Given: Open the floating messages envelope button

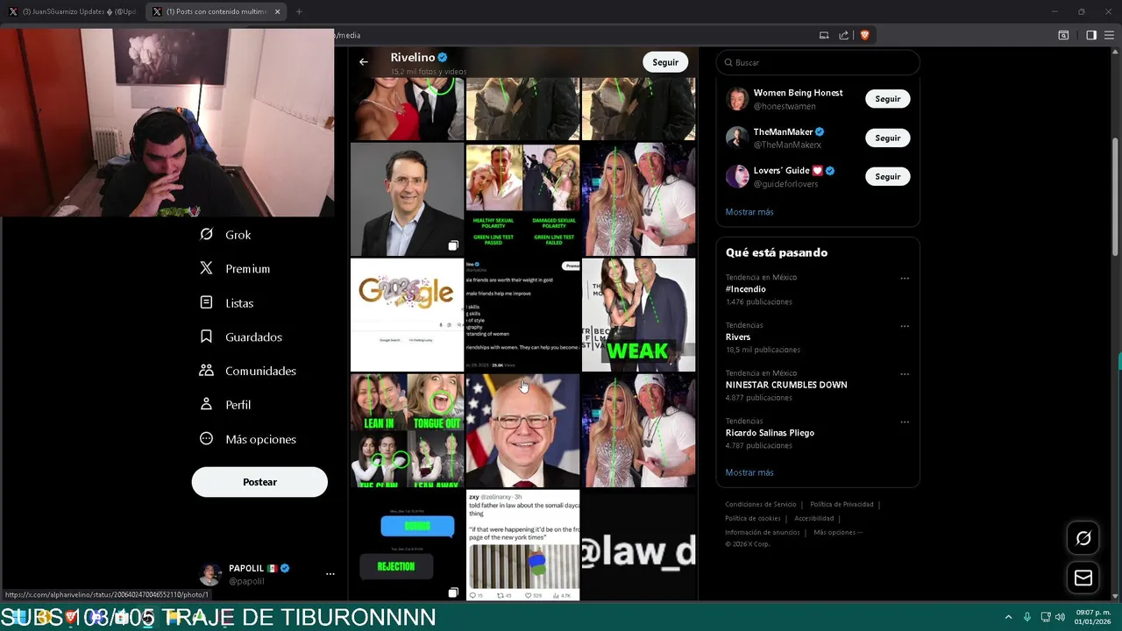Looking at the screenshot, I should pos(1083,578).
